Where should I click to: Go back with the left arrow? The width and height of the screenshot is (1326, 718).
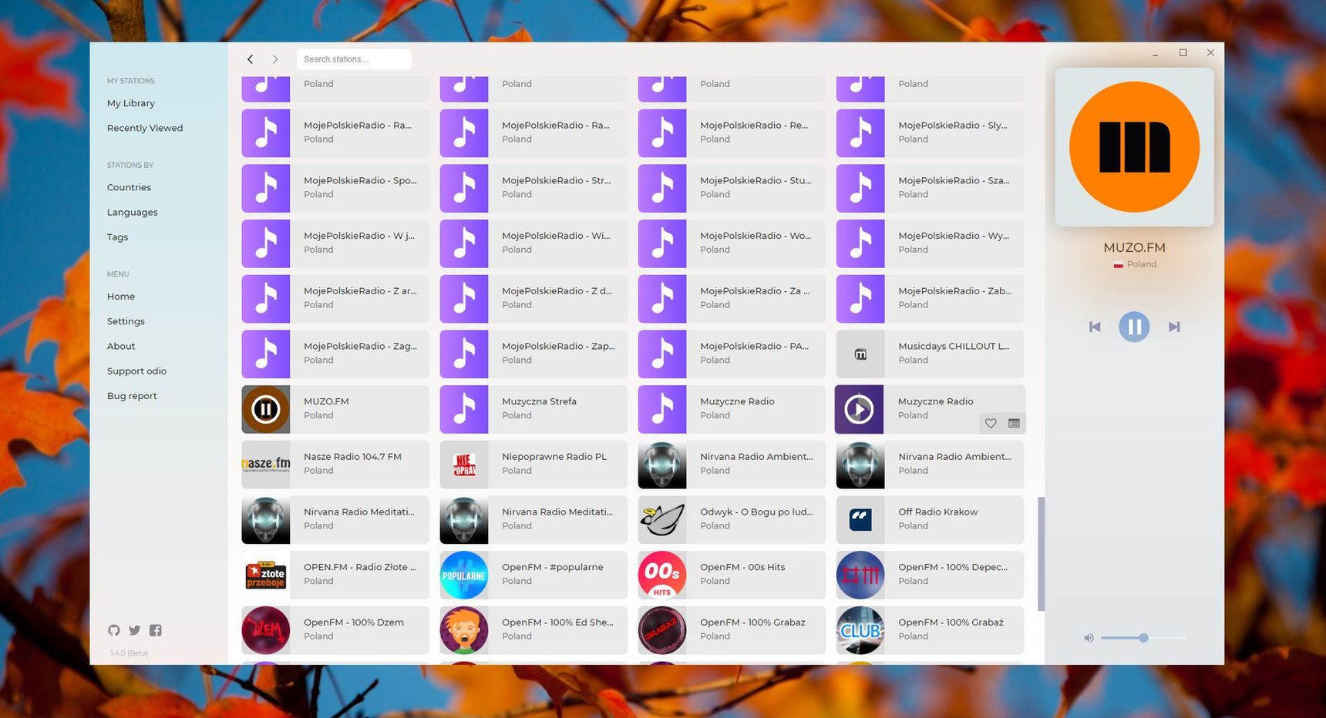click(250, 59)
